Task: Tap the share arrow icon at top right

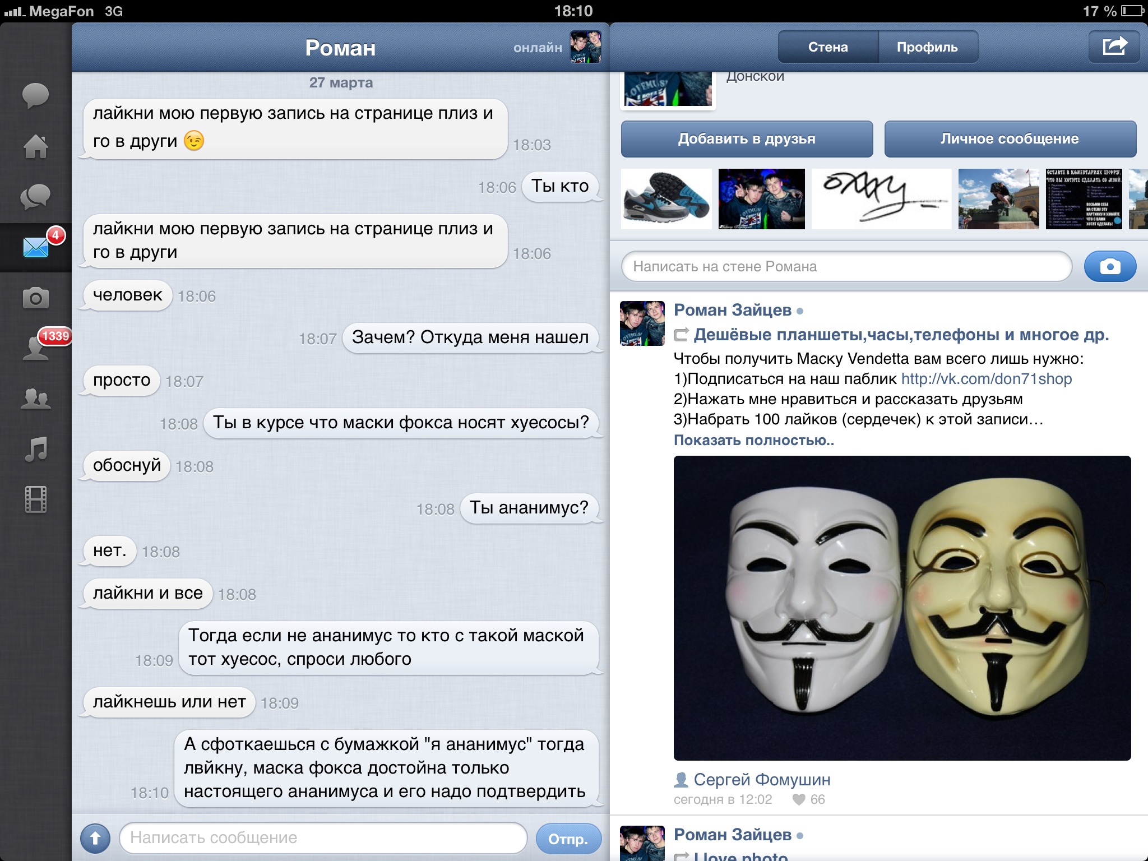Action: tap(1114, 47)
